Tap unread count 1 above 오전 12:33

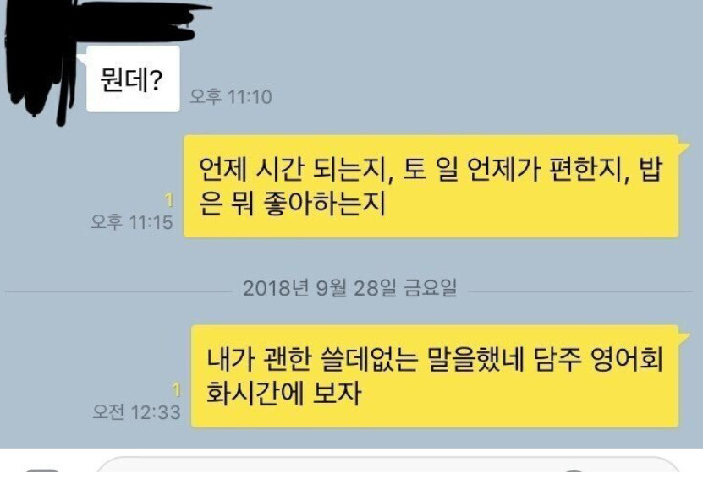click(x=177, y=390)
